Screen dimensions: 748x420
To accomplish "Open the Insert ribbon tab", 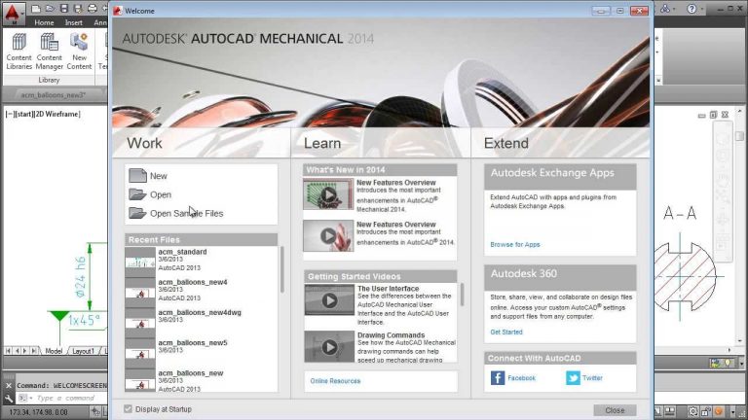I will point(73,22).
